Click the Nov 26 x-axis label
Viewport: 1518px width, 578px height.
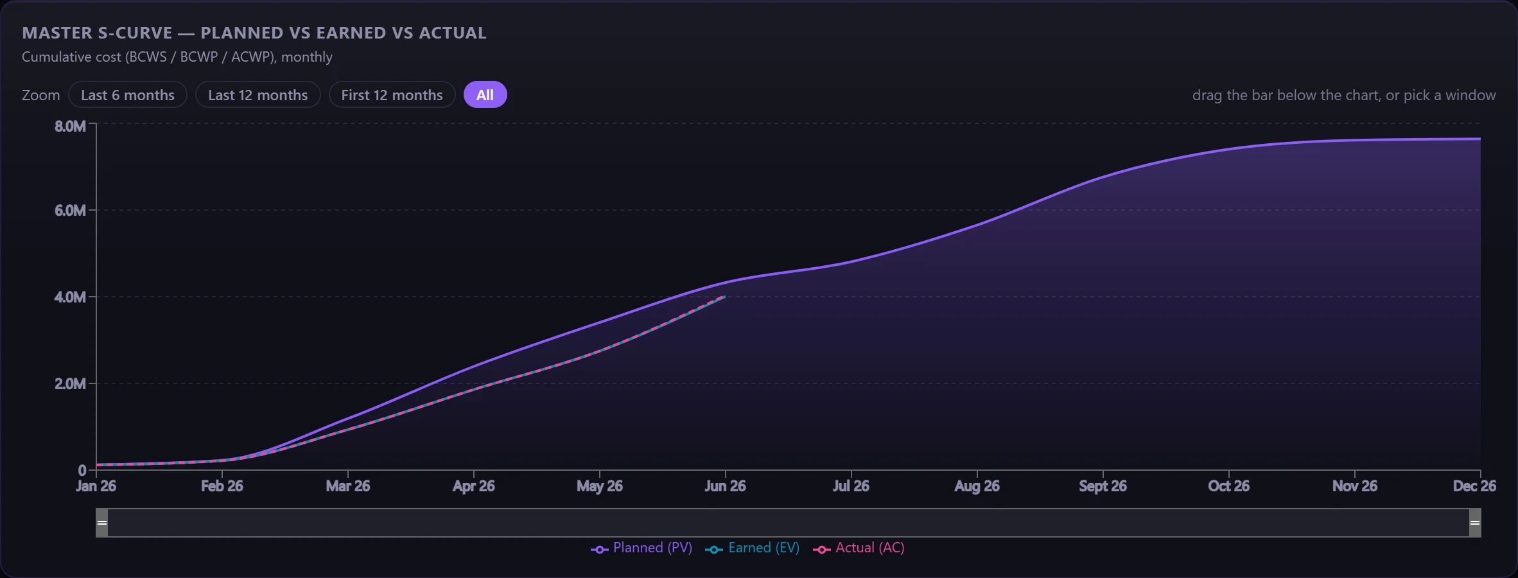tap(1354, 486)
